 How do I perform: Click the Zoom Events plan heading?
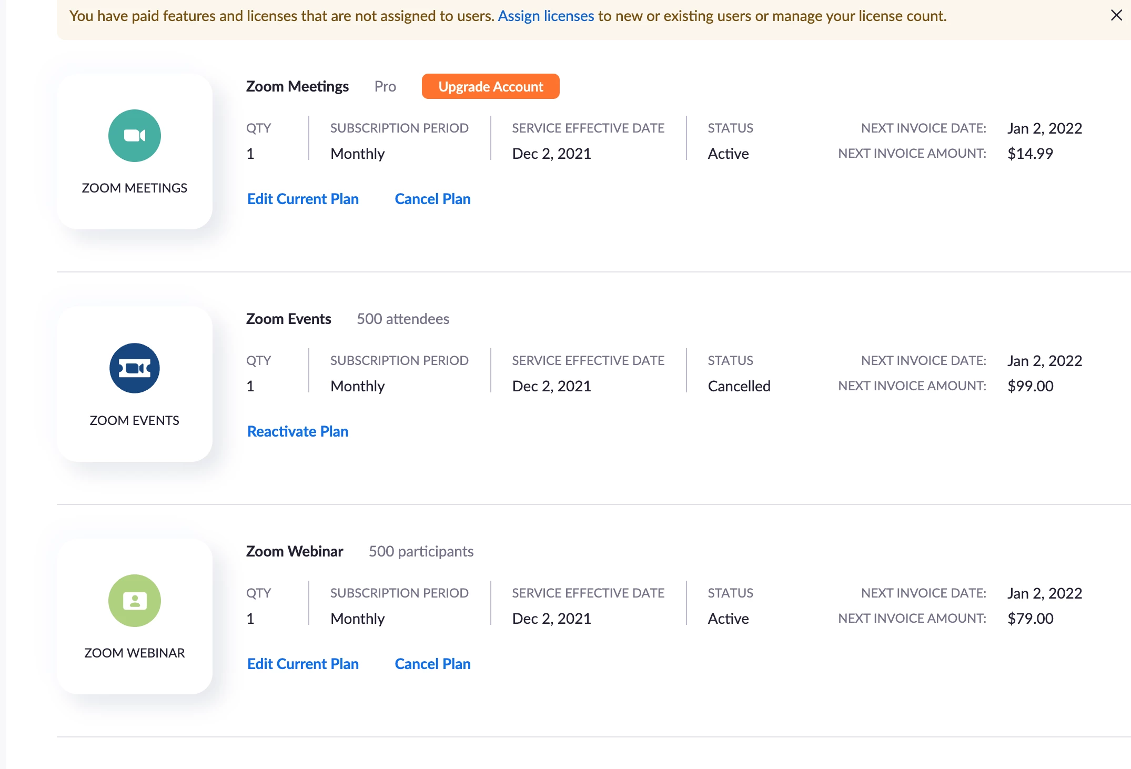pyautogui.click(x=288, y=319)
